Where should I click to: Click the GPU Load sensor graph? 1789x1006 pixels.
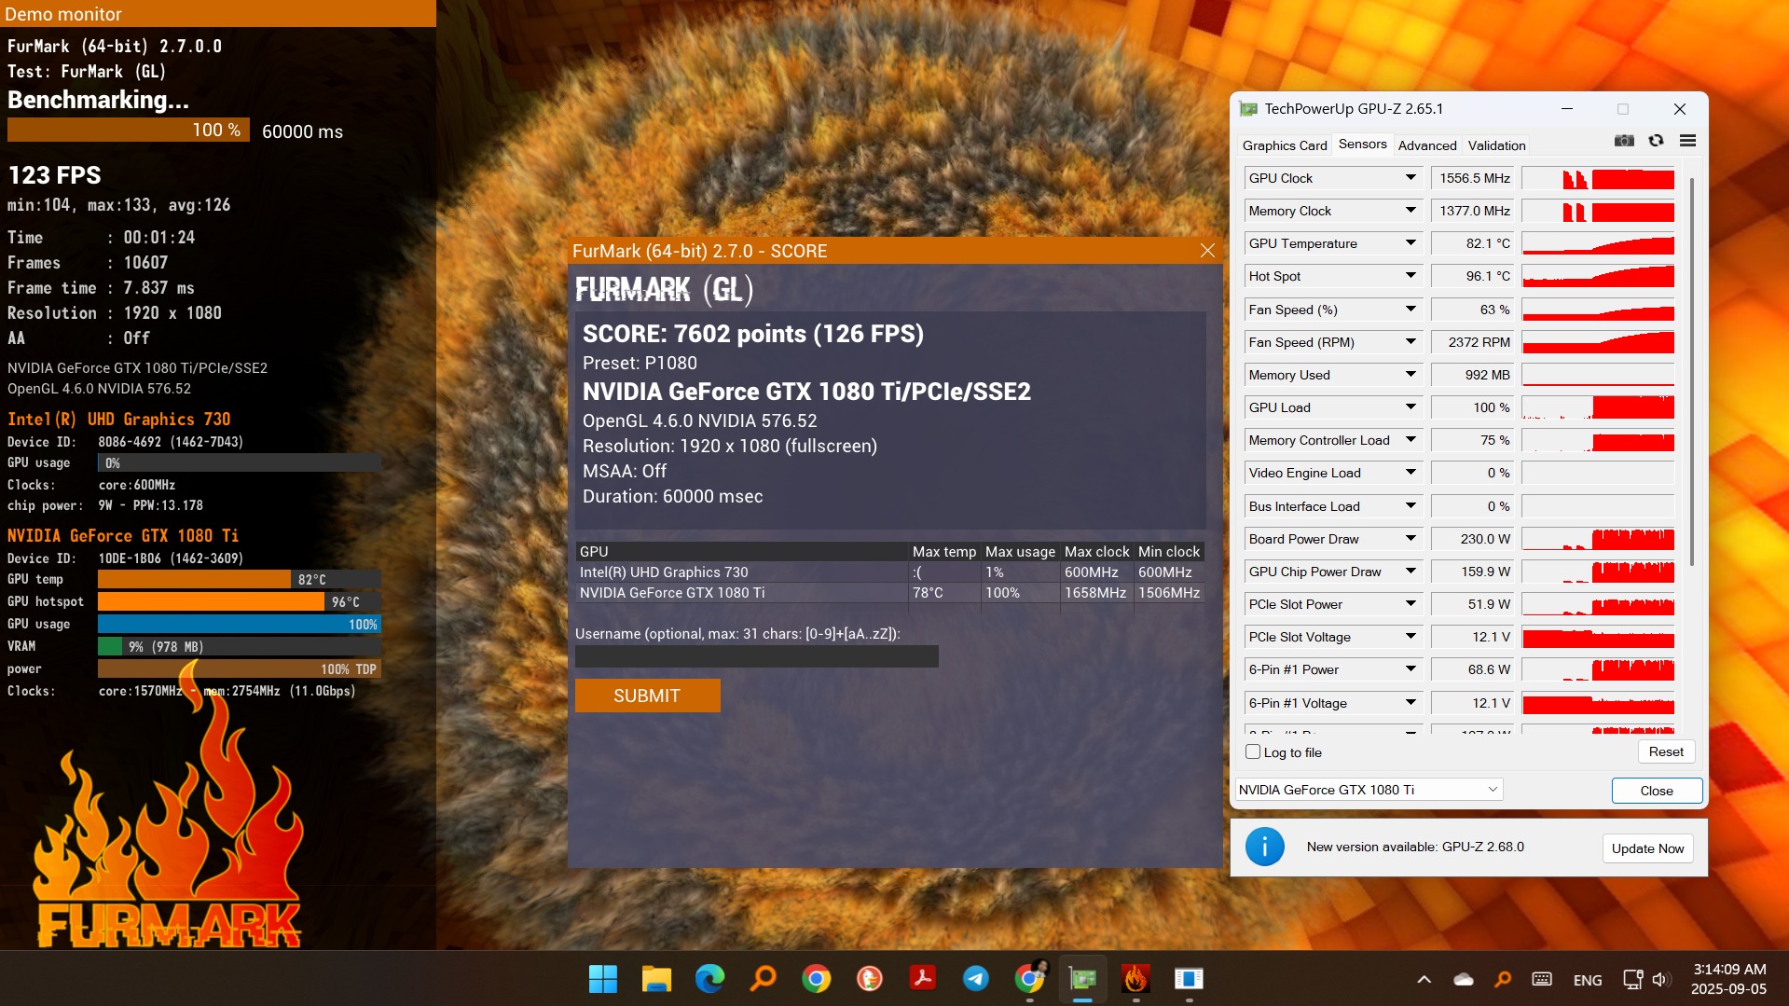point(1598,407)
